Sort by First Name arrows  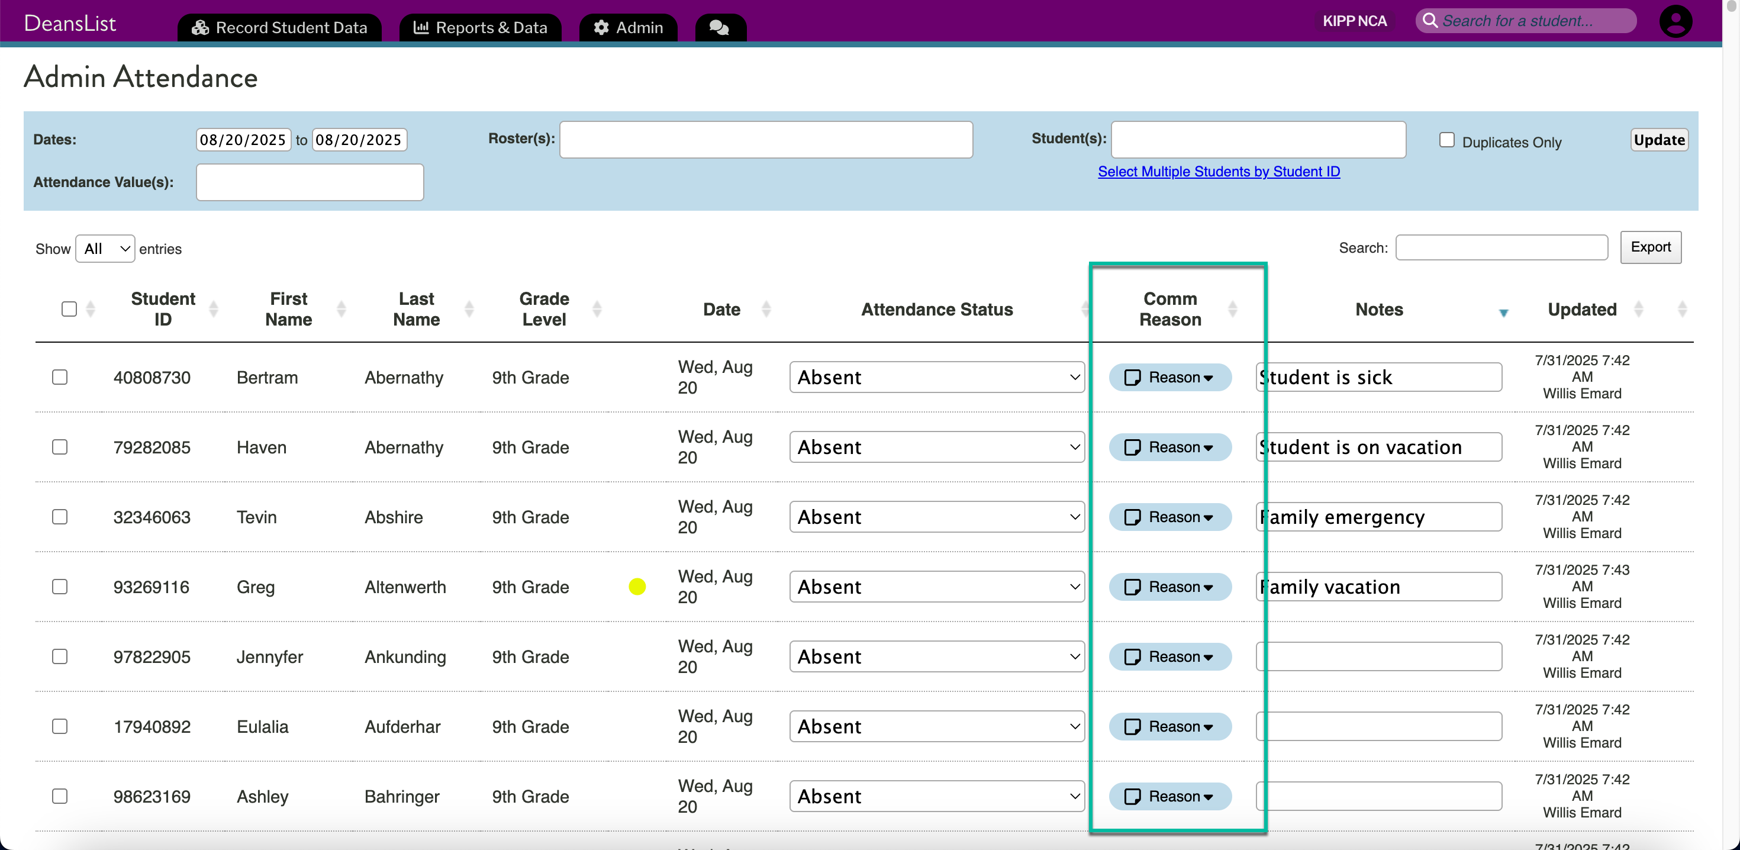tap(341, 310)
